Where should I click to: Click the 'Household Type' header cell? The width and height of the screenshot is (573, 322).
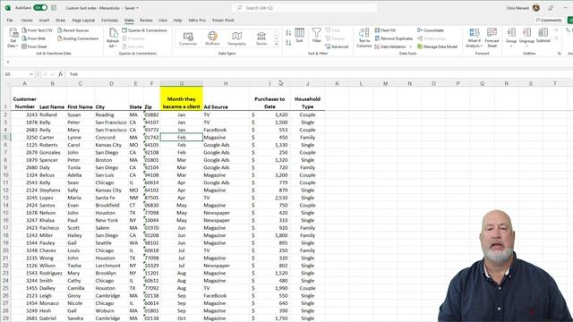click(x=307, y=98)
